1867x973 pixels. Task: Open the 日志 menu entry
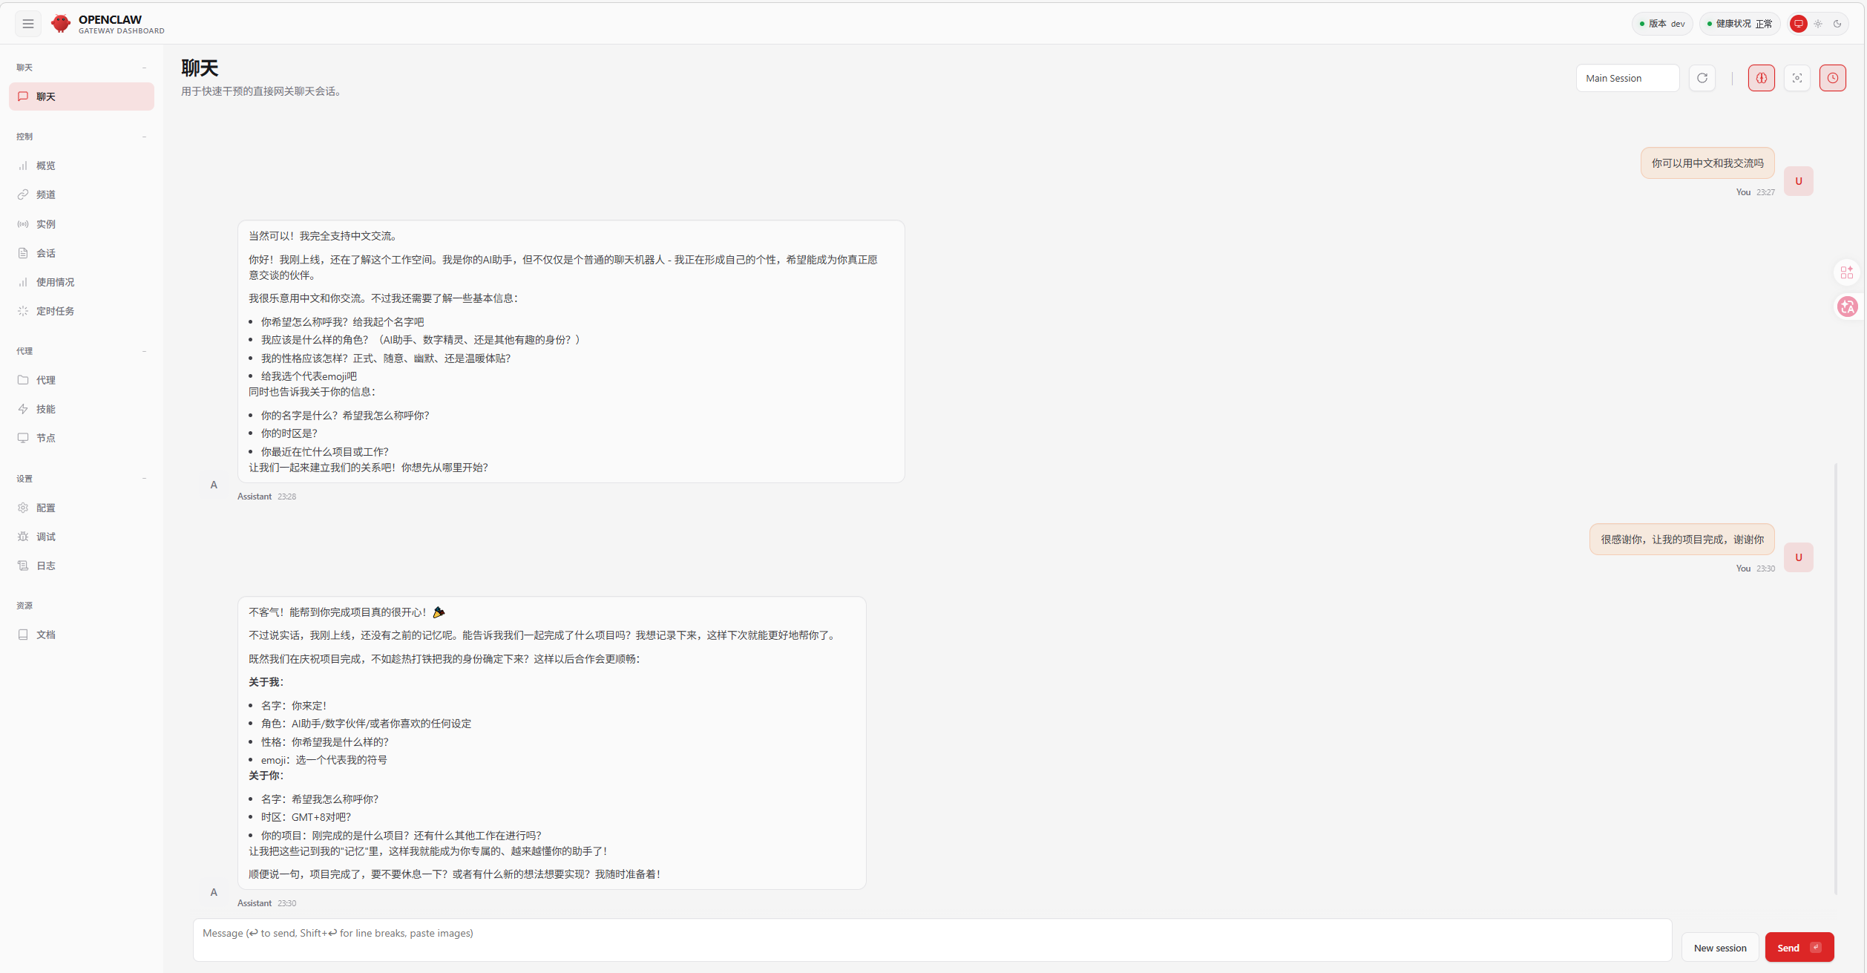[45, 566]
